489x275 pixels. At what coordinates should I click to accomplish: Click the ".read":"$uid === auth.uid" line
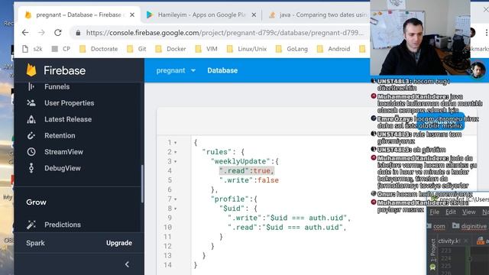coord(287,227)
